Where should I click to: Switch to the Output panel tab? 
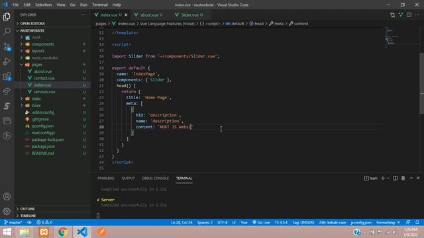(x=128, y=178)
